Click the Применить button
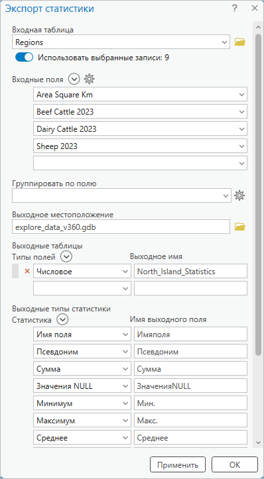 pyautogui.click(x=178, y=464)
